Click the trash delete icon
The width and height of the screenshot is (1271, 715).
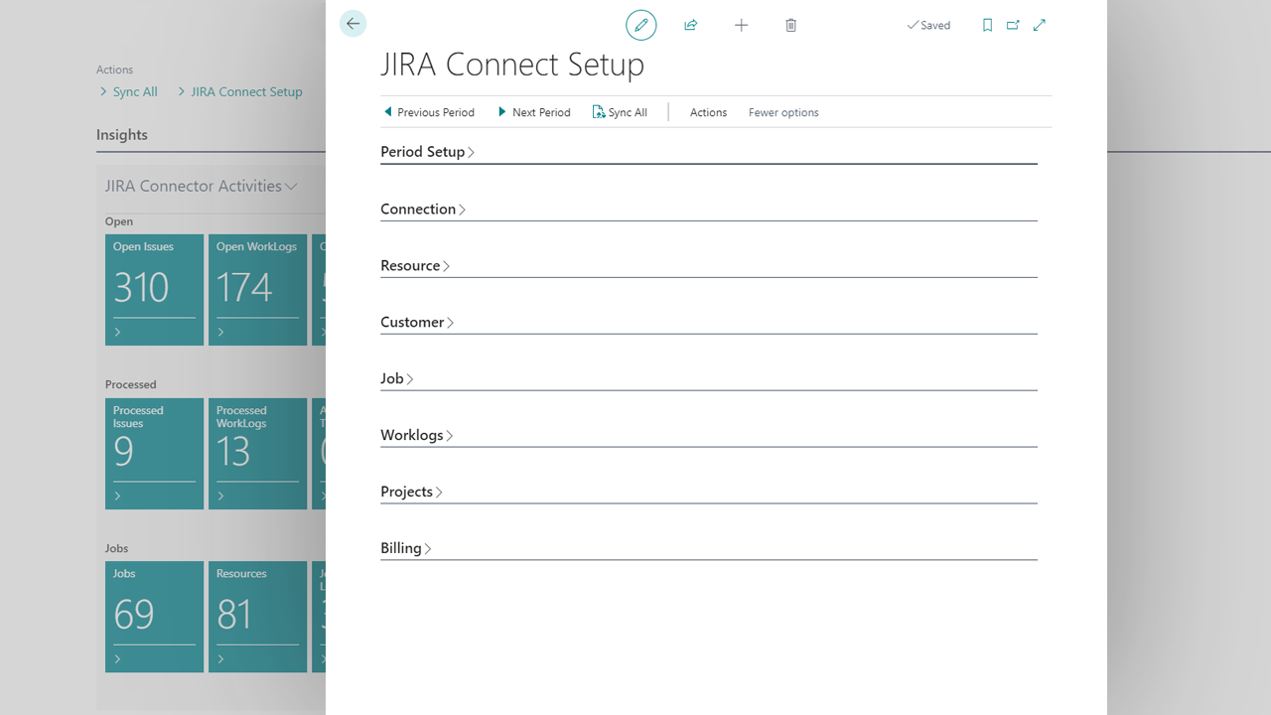[x=791, y=25]
